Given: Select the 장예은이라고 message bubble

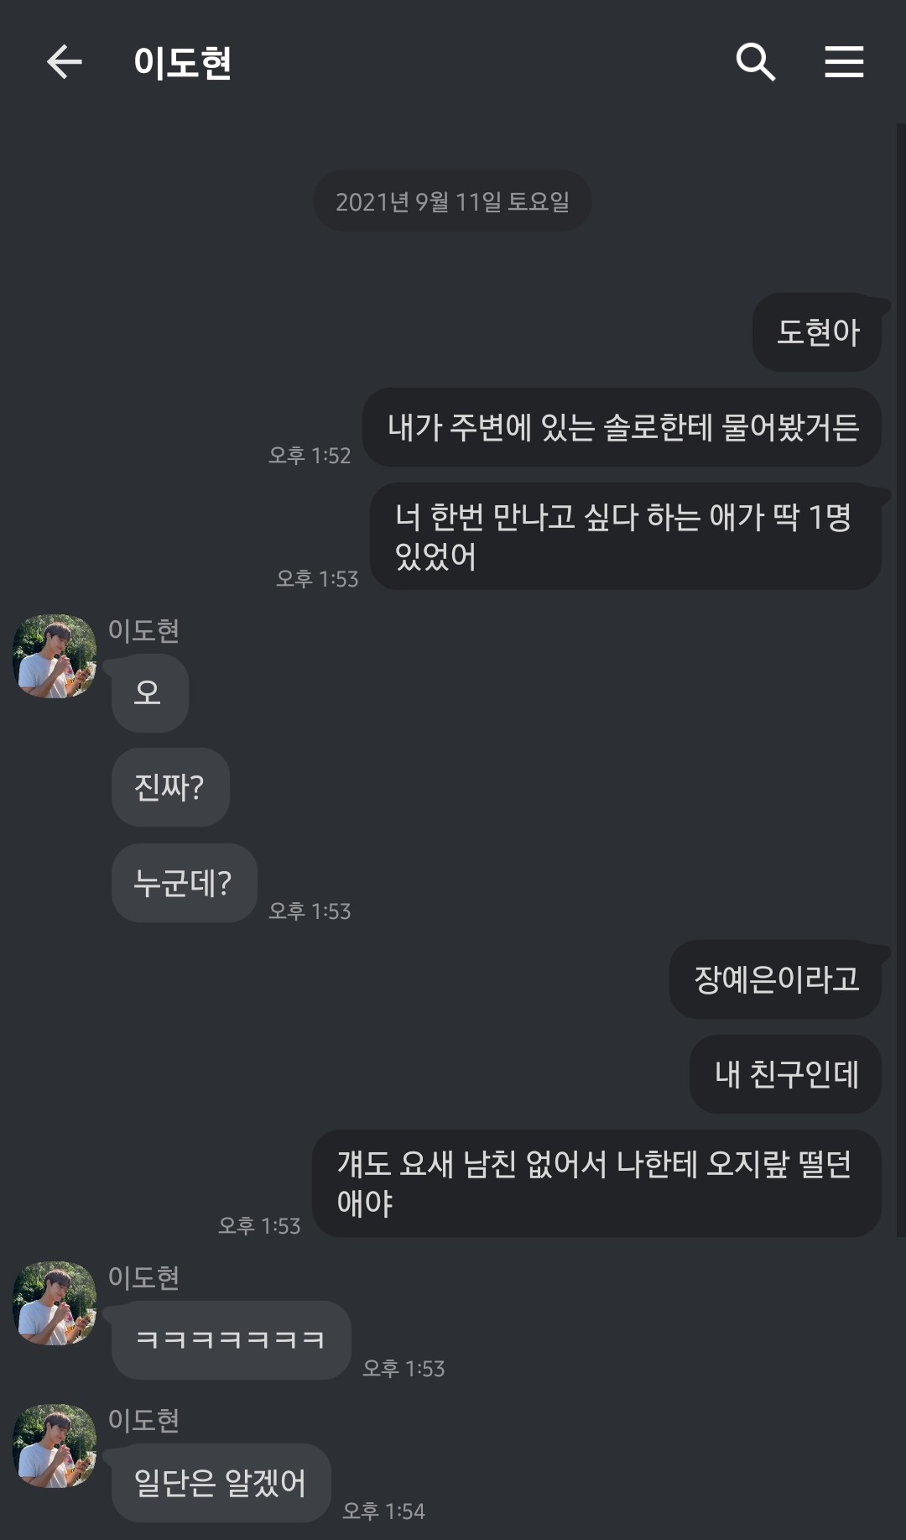Looking at the screenshot, I should coord(775,979).
